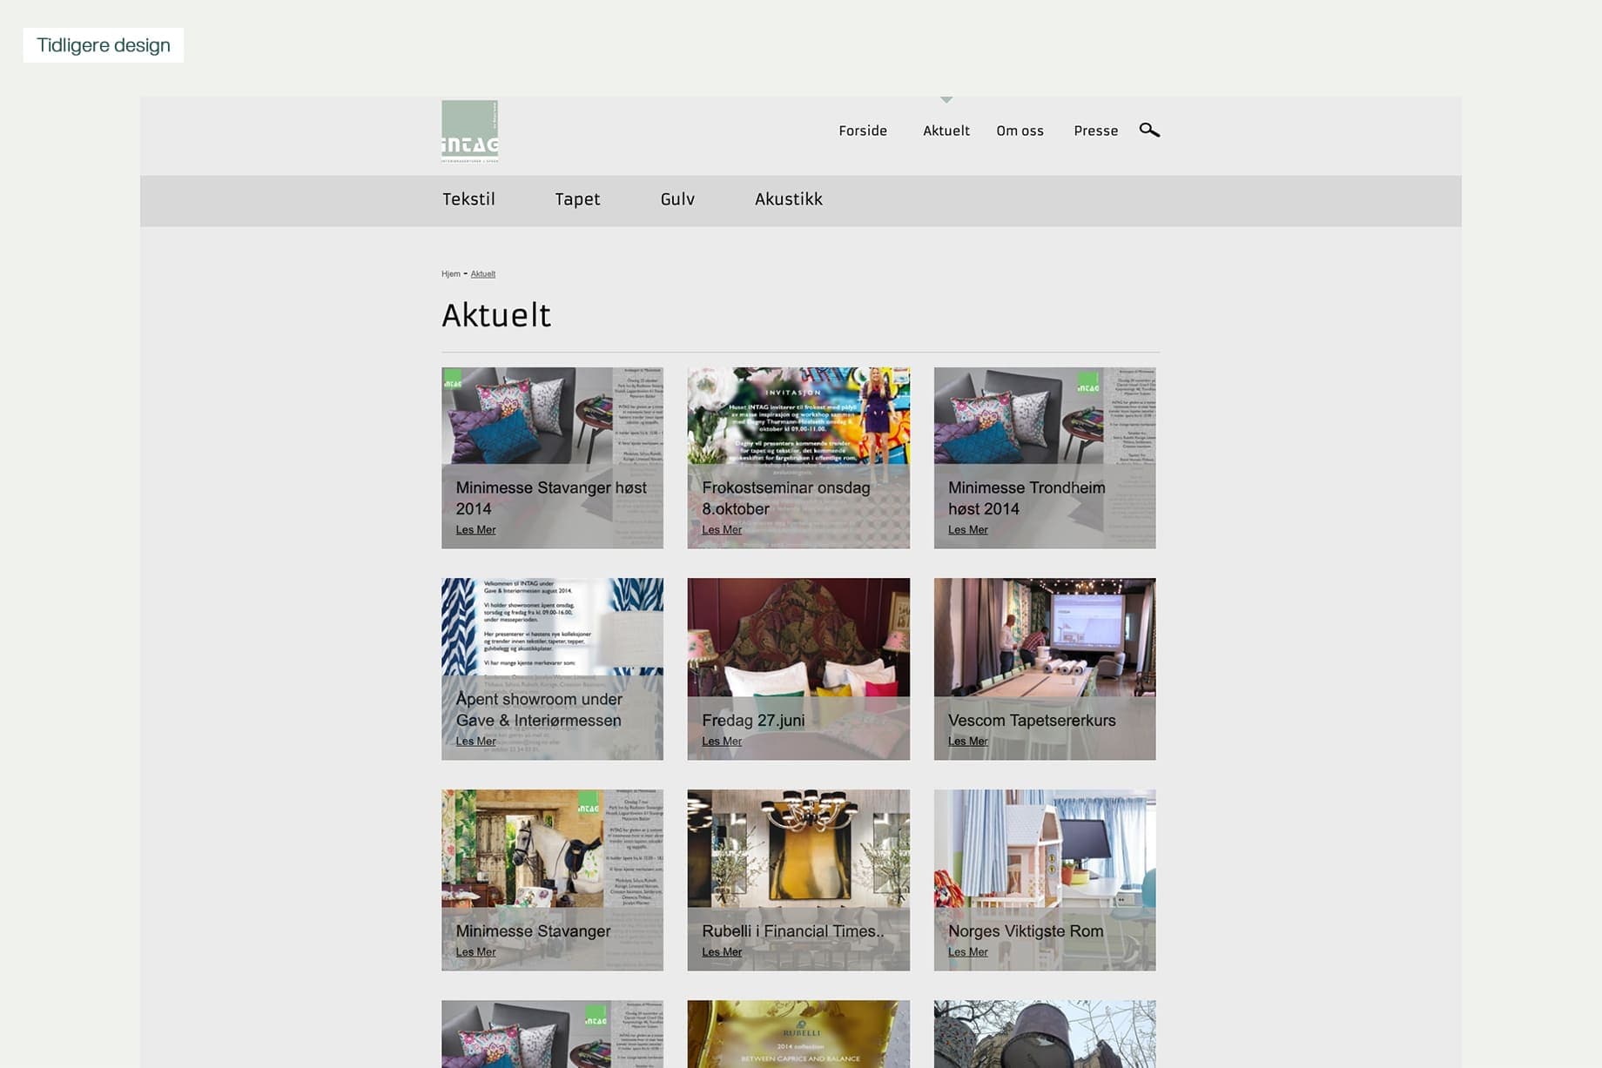Open the search magnifier icon
The height and width of the screenshot is (1068, 1602).
(1149, 130)
